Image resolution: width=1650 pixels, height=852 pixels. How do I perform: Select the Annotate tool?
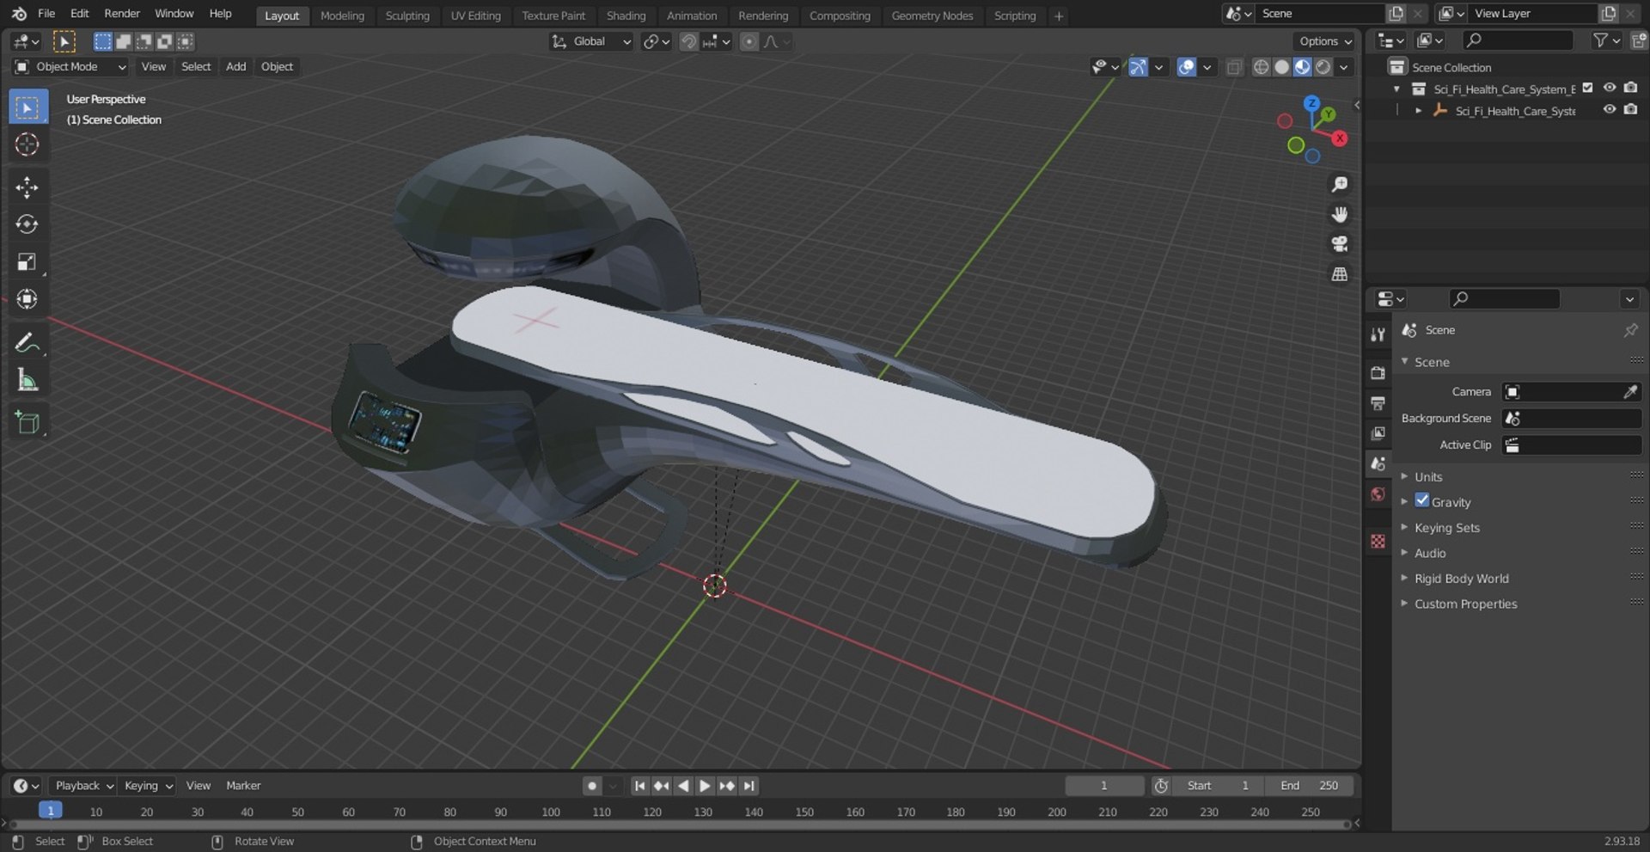[27, 342]
